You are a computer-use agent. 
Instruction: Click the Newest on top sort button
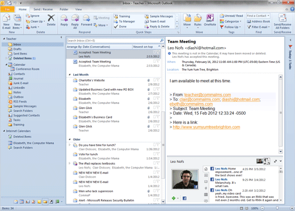tap(146, 47)
